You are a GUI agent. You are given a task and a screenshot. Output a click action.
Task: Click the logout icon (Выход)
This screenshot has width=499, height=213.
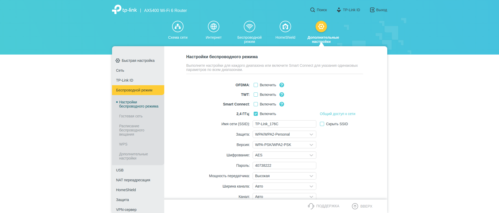[x=372, y=10]
